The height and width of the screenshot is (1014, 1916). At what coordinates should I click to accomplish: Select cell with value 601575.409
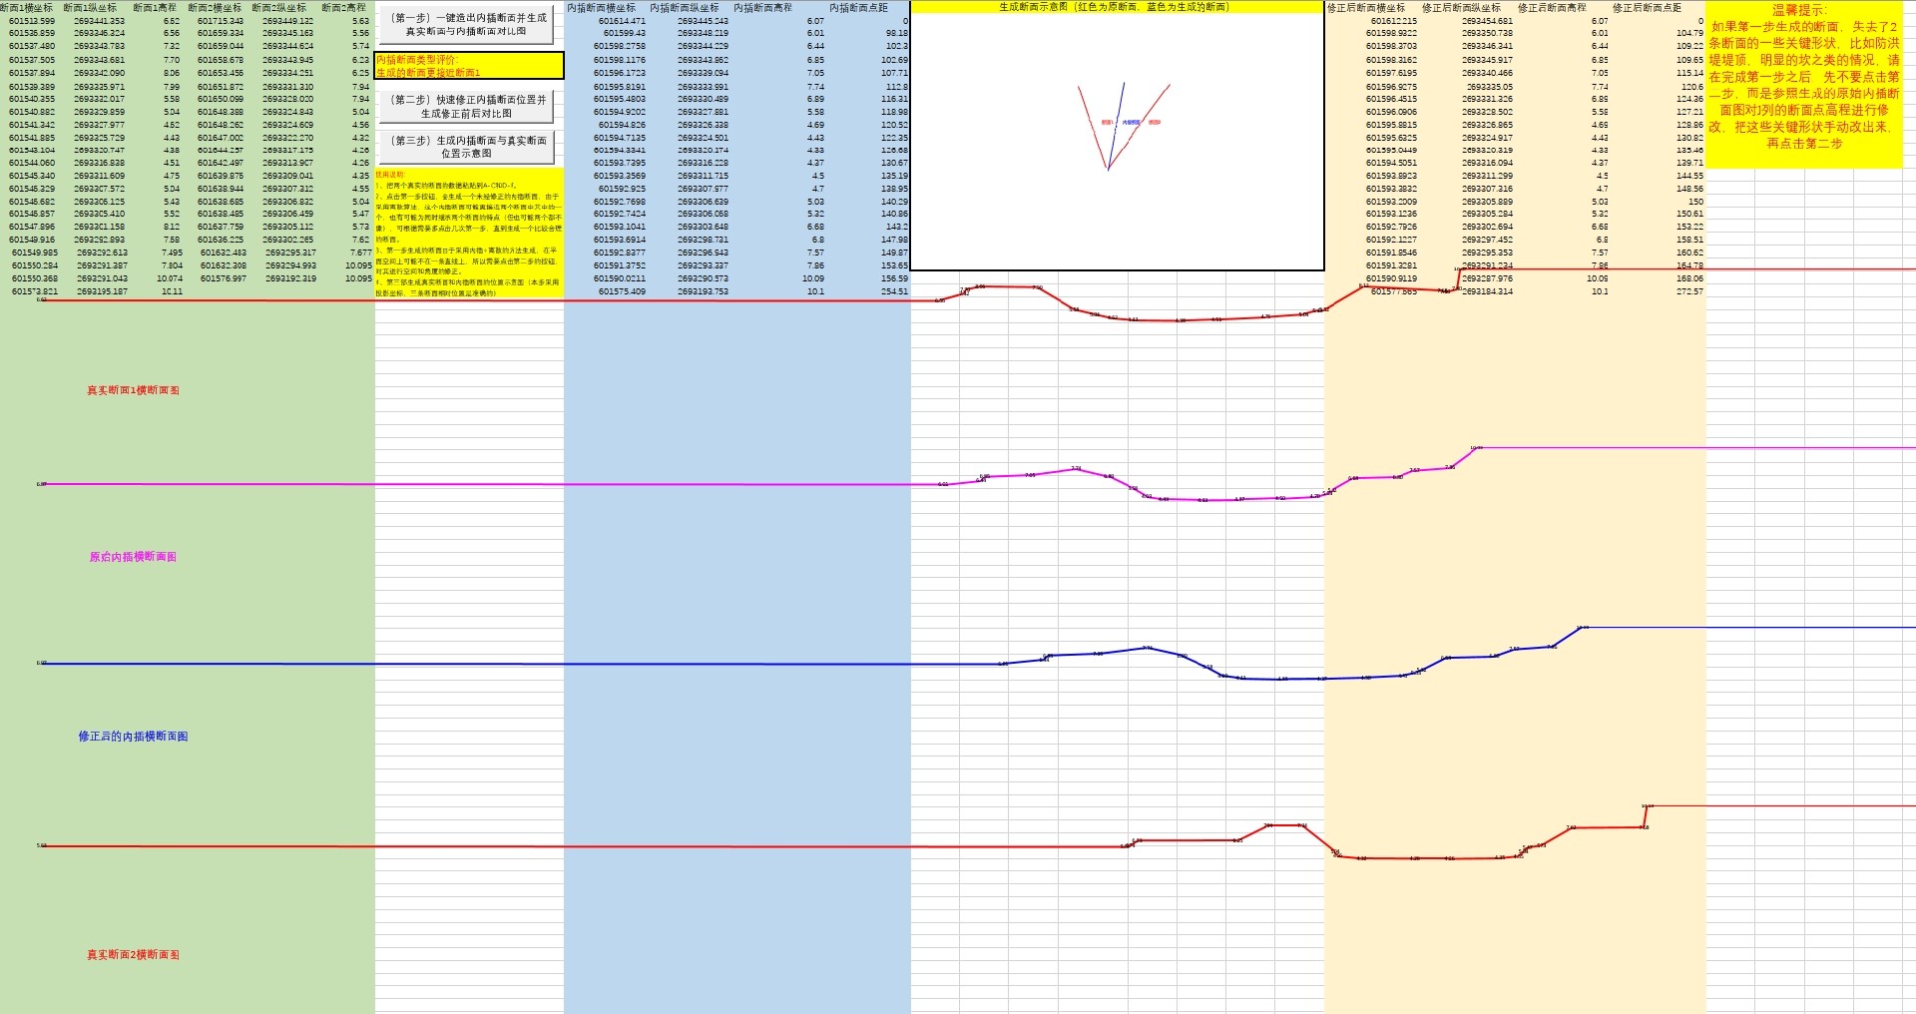pyautogui.click(x=622, y=292)
